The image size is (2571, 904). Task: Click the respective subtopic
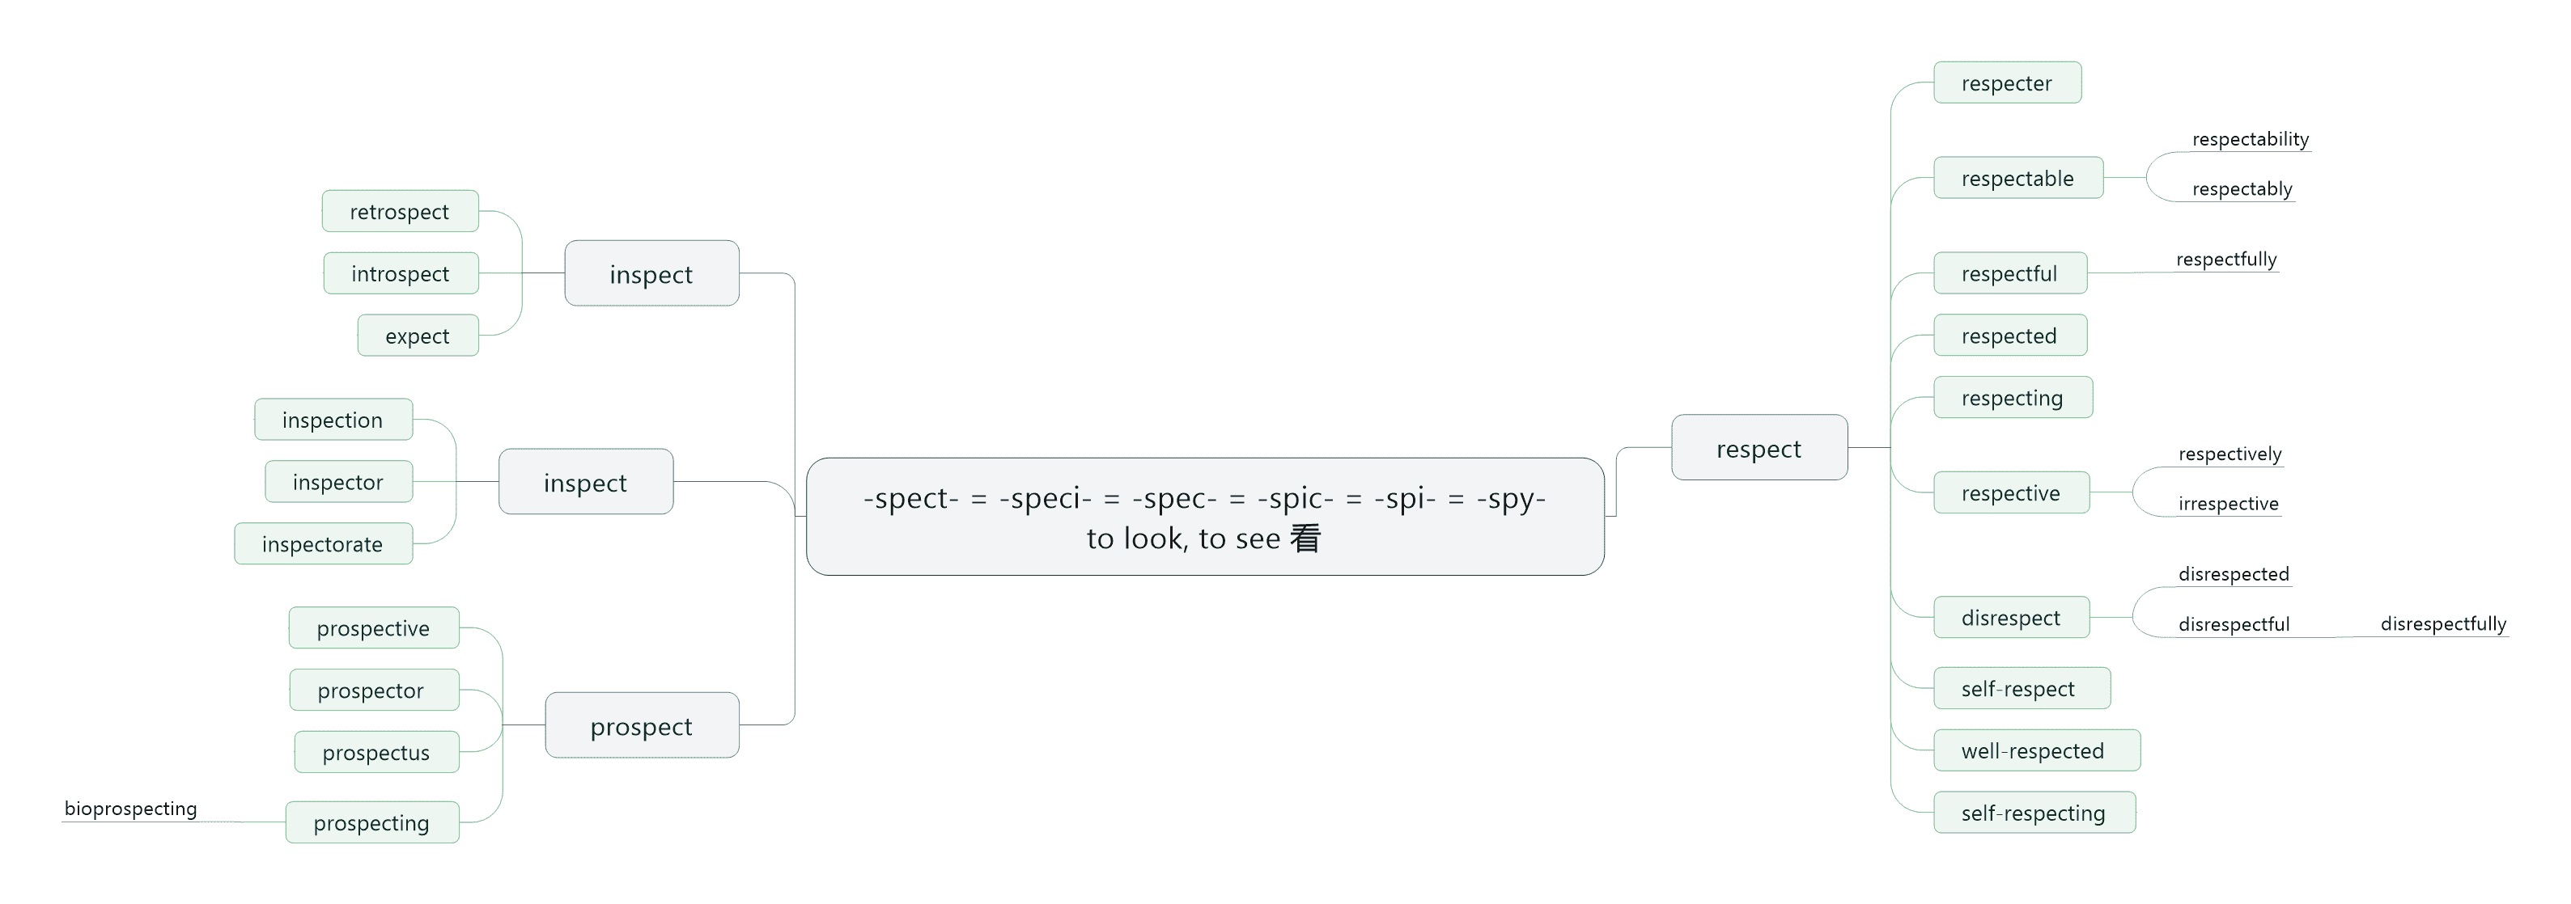tap(2011, 492)
